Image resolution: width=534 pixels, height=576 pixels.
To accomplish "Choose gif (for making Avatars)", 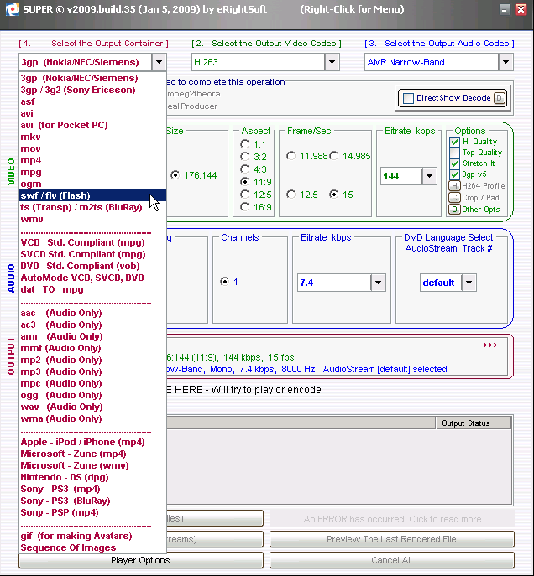I will 92,537.
